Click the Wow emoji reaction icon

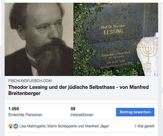tap(11, 126)
